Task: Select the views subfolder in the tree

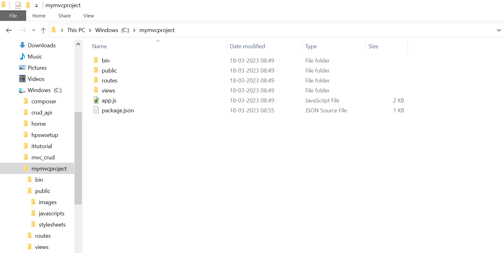Action: tap(42, 247)
